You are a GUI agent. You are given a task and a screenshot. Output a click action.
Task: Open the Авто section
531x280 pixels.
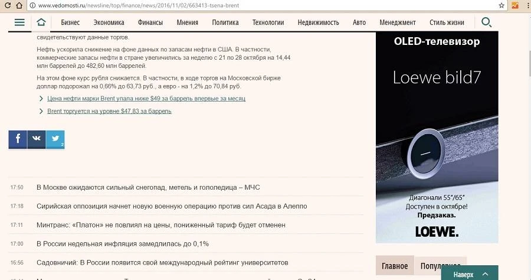[x=359, y=22]
